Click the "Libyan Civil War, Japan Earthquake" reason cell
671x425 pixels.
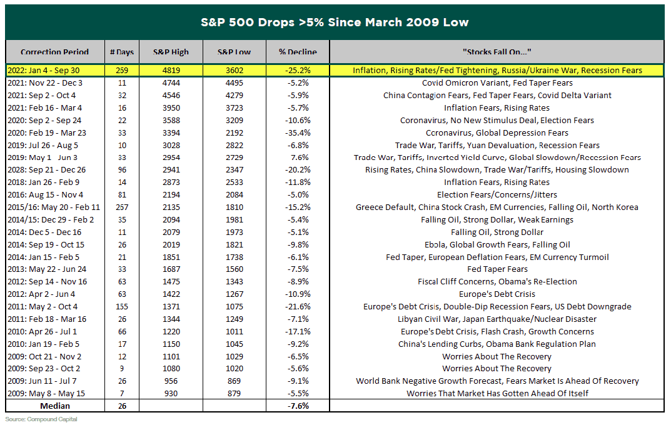(x=497, y=319)
